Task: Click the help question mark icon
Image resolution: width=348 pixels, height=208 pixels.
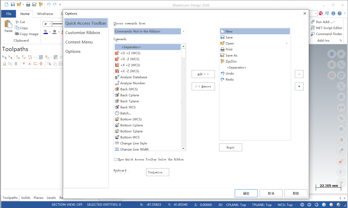Action: [x=340, y=14]
